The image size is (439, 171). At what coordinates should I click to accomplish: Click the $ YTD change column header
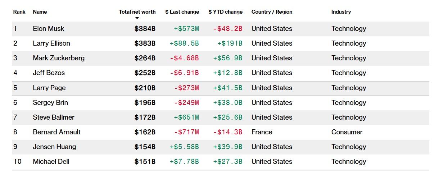tap(226, 12)
